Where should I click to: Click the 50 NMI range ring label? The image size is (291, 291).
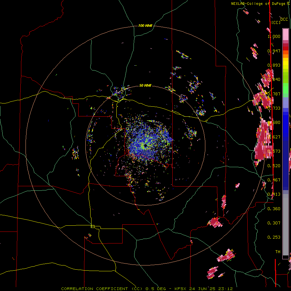click(x=145, y=85)
